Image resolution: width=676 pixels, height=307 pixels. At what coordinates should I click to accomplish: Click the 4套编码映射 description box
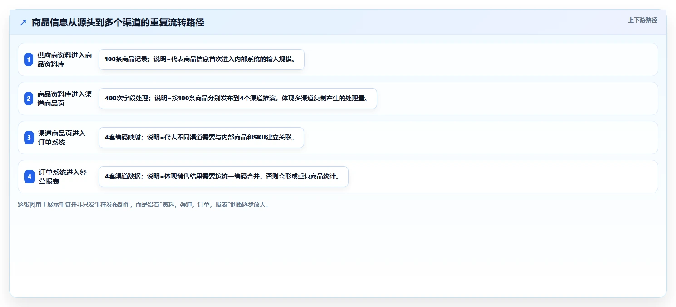[x=201, y=138]
